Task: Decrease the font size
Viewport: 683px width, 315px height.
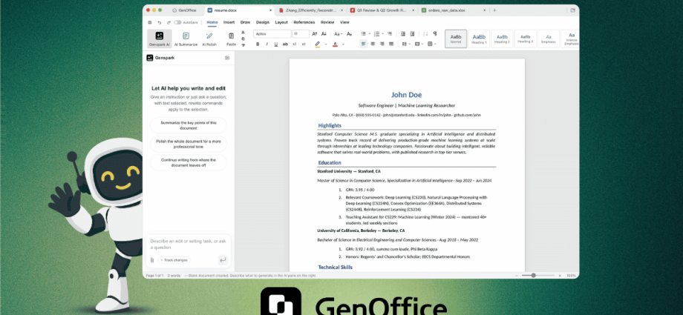Action: click(x=324, y=33)
